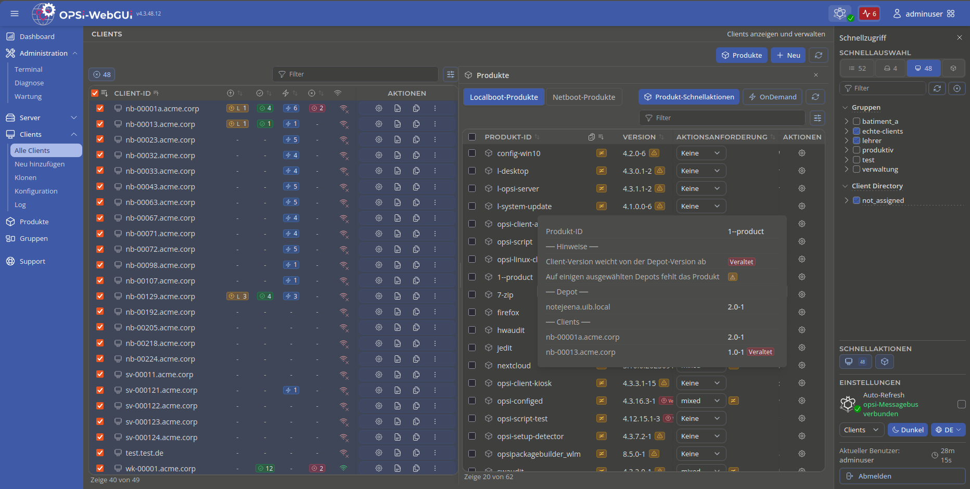
Task: Click Abmelden to log out
Action: [902, 476]
